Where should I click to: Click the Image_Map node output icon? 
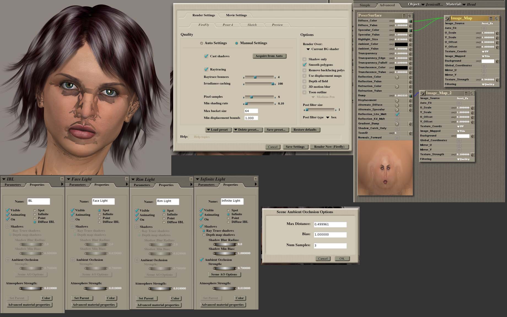click(x=447, y=18)
